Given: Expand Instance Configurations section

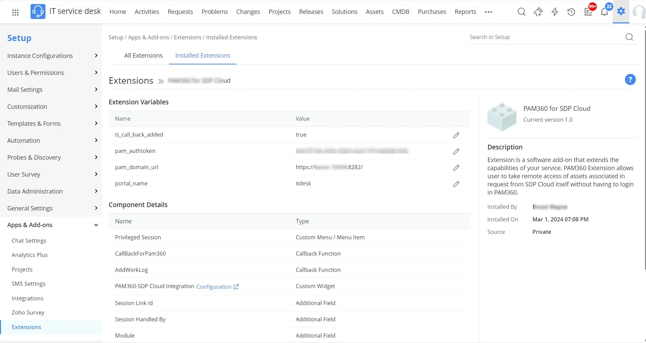Looking at the screenshot, I should [x=96, y=56].
